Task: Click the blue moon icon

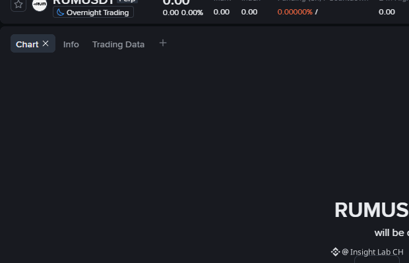Action: (60, 12)
